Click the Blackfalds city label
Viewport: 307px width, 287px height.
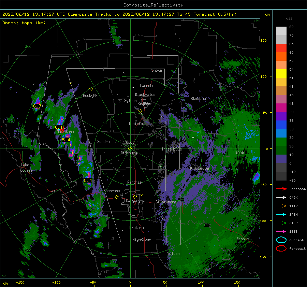click(x=145, y=95)
